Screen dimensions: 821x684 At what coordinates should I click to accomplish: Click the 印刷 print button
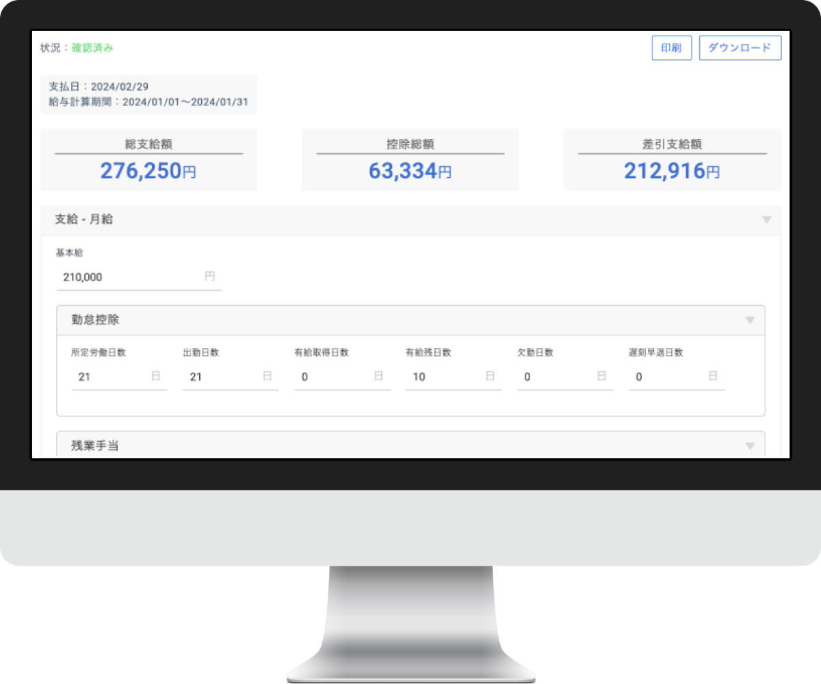click(x=671, y=49)
